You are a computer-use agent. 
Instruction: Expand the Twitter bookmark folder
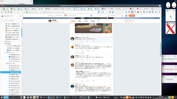[x=5, y=42]
